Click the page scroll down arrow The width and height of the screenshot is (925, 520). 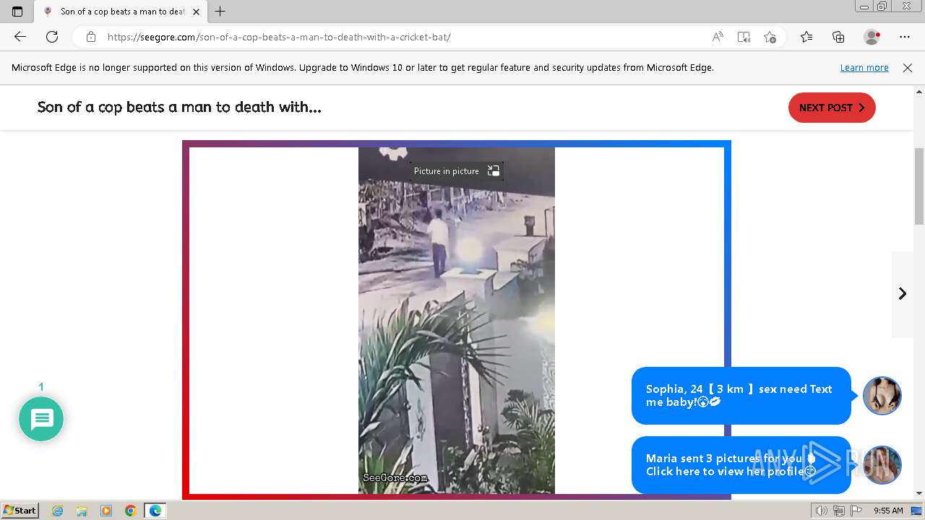[x=919, y=493]
